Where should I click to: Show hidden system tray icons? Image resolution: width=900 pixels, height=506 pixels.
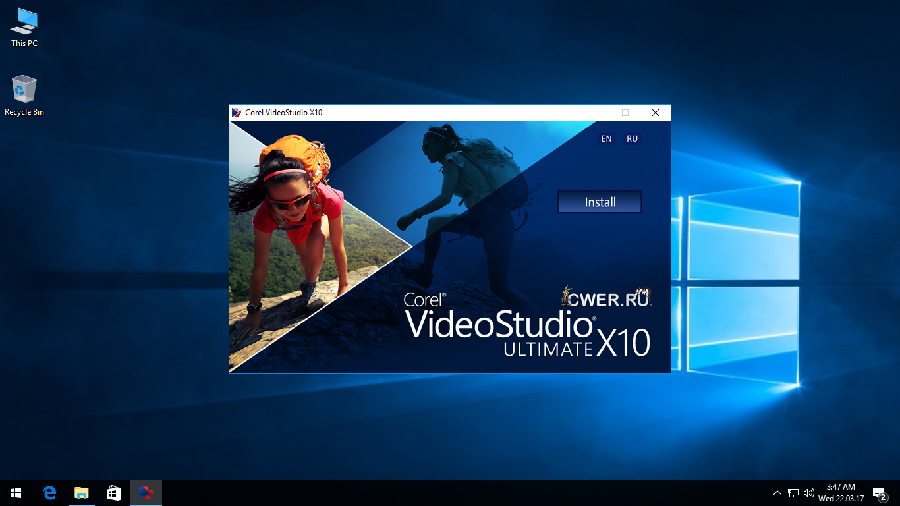click(x=777, y=493)
